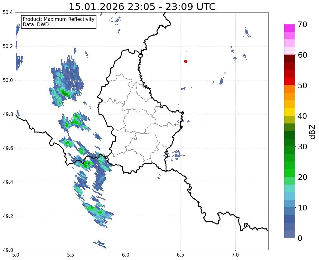Image resolution: width=319 pixels, height=260 pixels.
Task: Click the latitude axis label 49.0
Action: (8, 250)
